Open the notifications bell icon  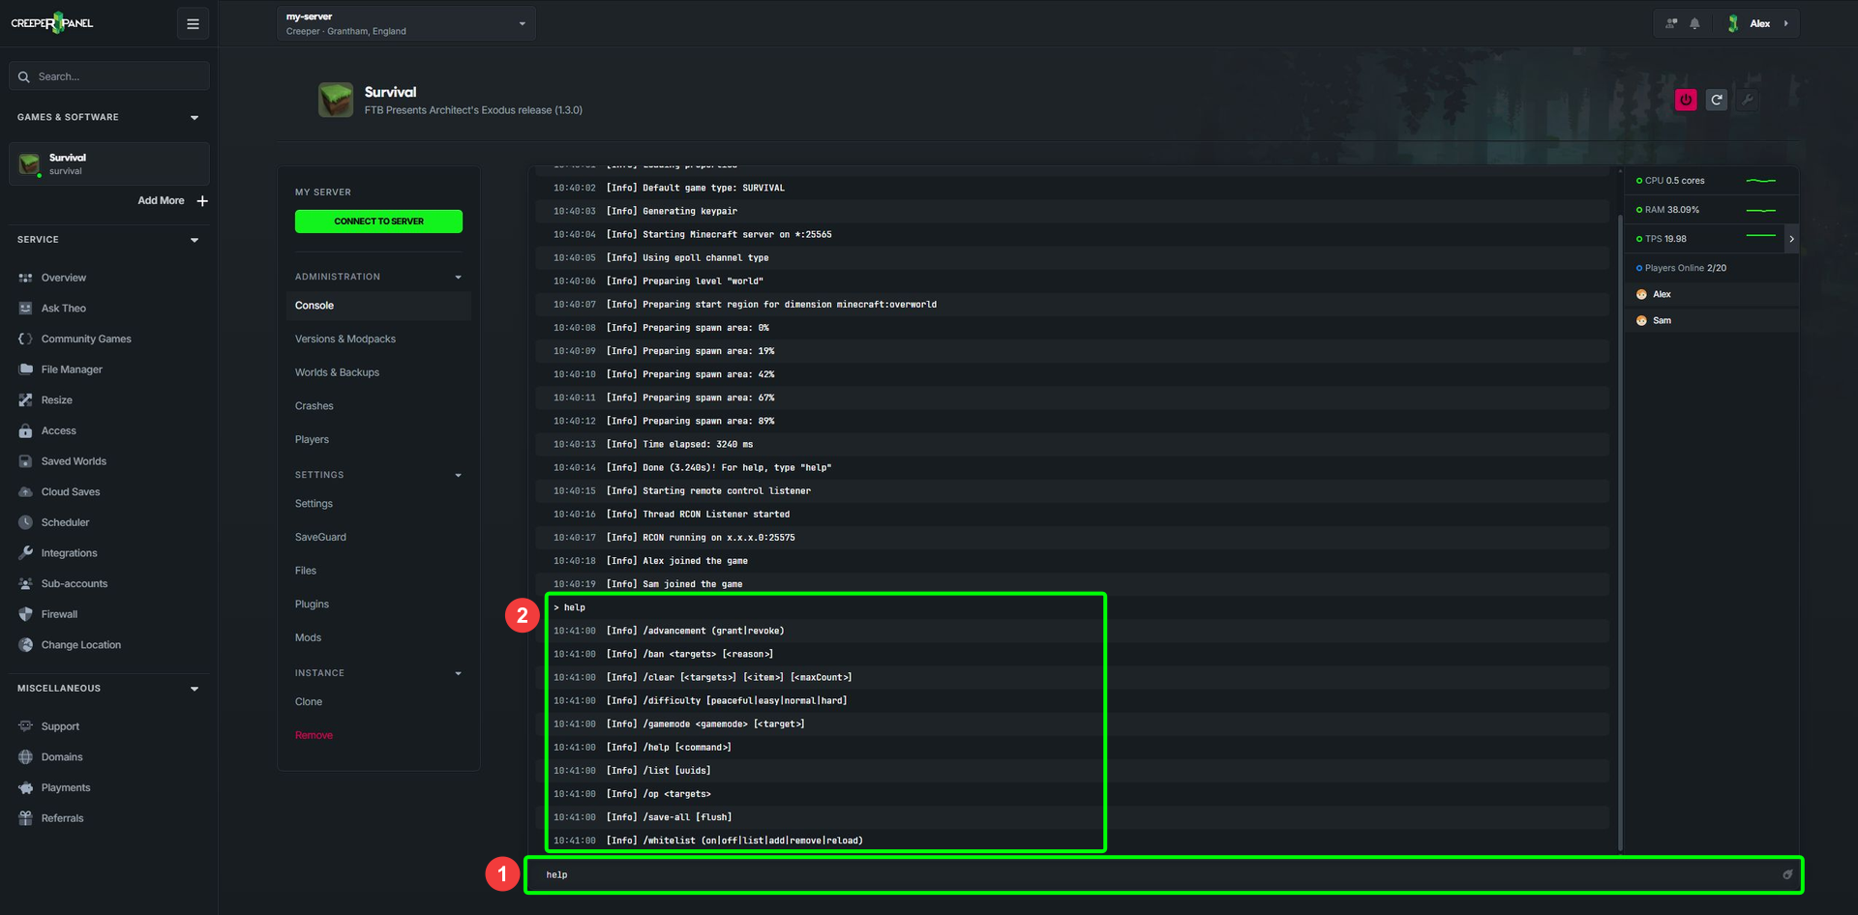click(1694, 23)
